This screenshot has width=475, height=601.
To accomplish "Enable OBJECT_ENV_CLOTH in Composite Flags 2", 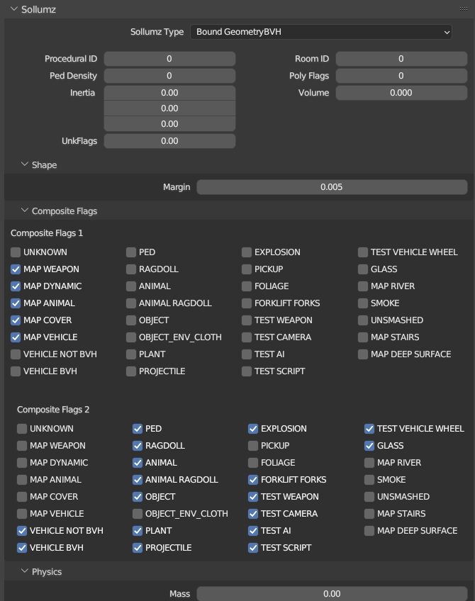I will 138,514.
